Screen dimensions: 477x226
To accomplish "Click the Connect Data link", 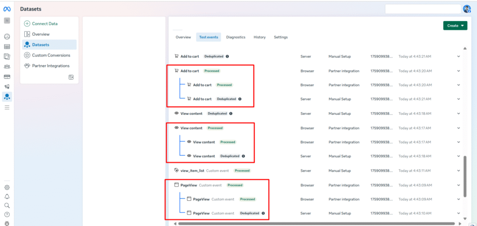I will pos(44,23).
